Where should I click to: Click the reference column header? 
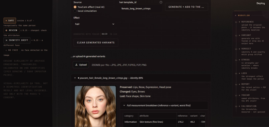[x=183, y=116]
